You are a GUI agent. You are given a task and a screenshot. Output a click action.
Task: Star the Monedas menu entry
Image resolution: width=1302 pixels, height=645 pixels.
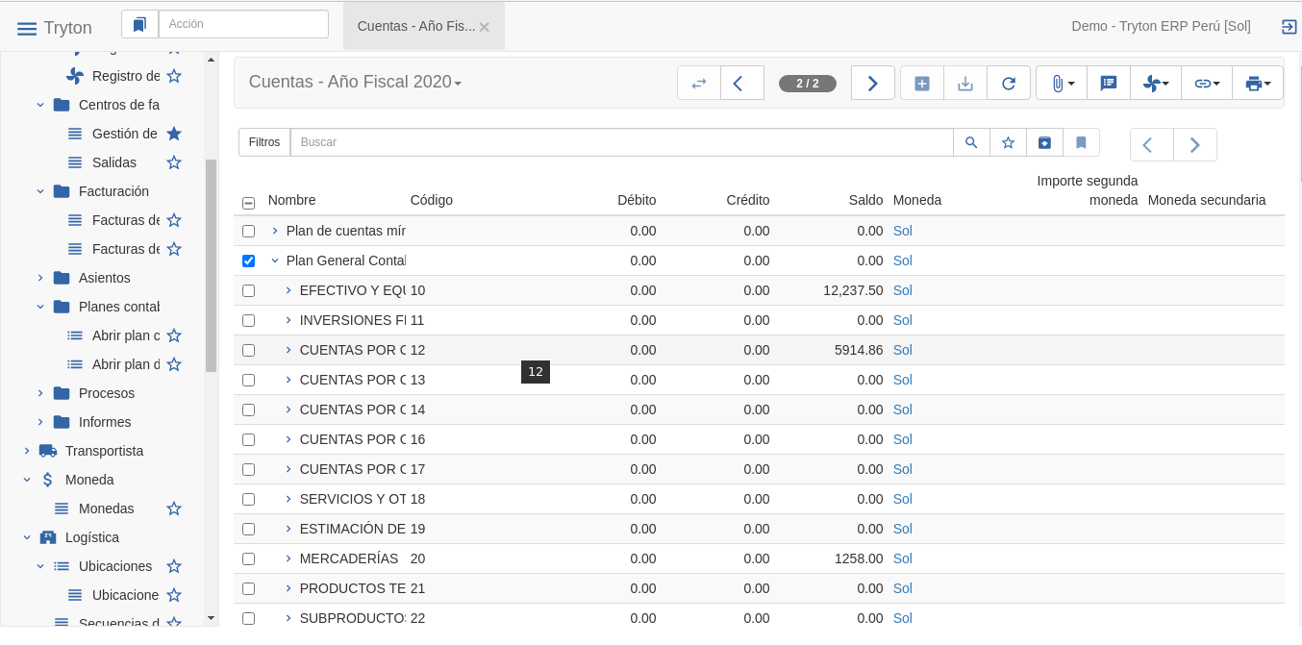click(x=174, y=509)
